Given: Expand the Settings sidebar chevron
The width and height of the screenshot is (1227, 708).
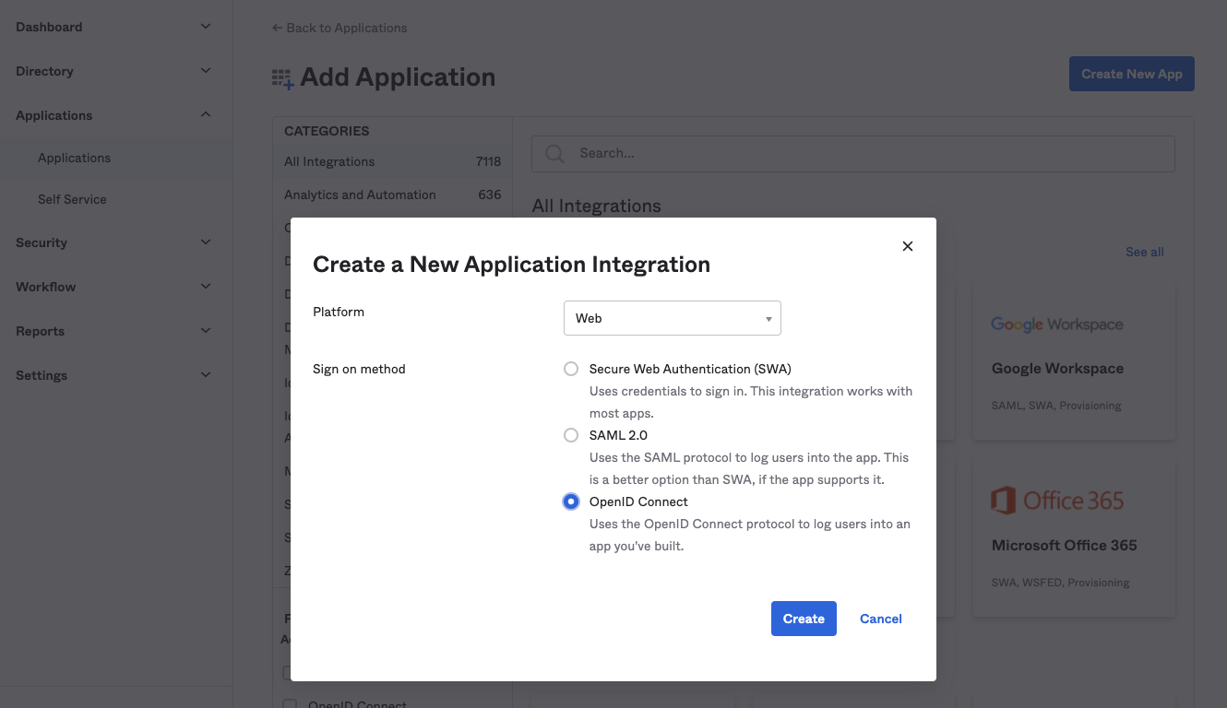Looking at the screenshot, I should tap(206, 375).
